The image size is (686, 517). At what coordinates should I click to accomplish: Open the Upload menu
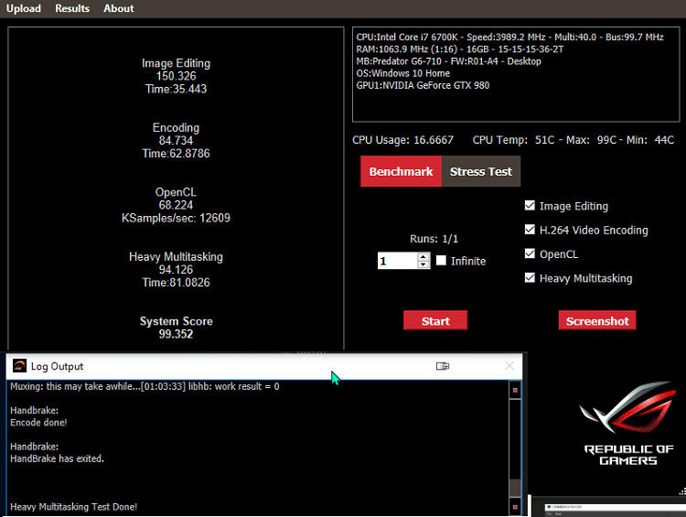tap(23, 8)
